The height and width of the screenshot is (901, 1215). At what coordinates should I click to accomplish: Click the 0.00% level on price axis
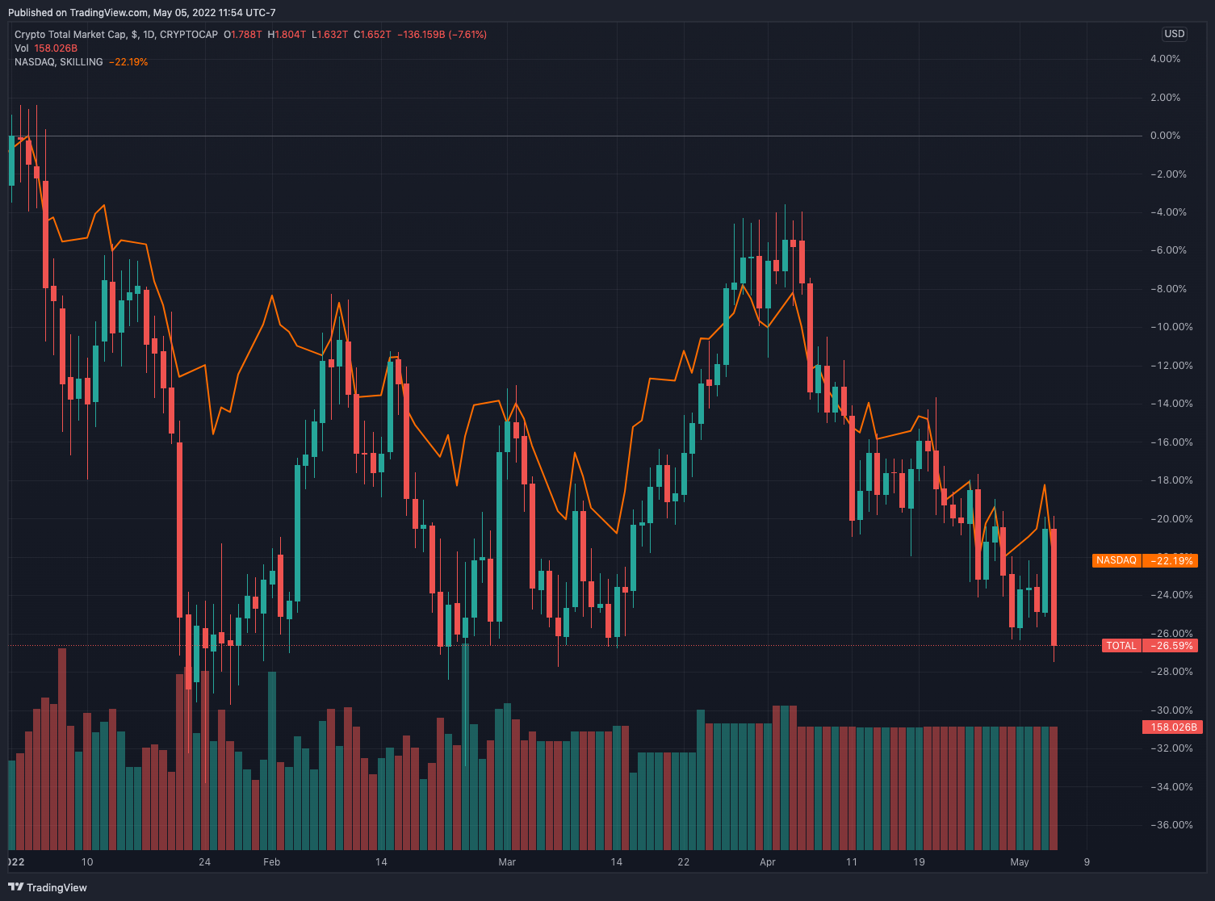coord(1165,136)
